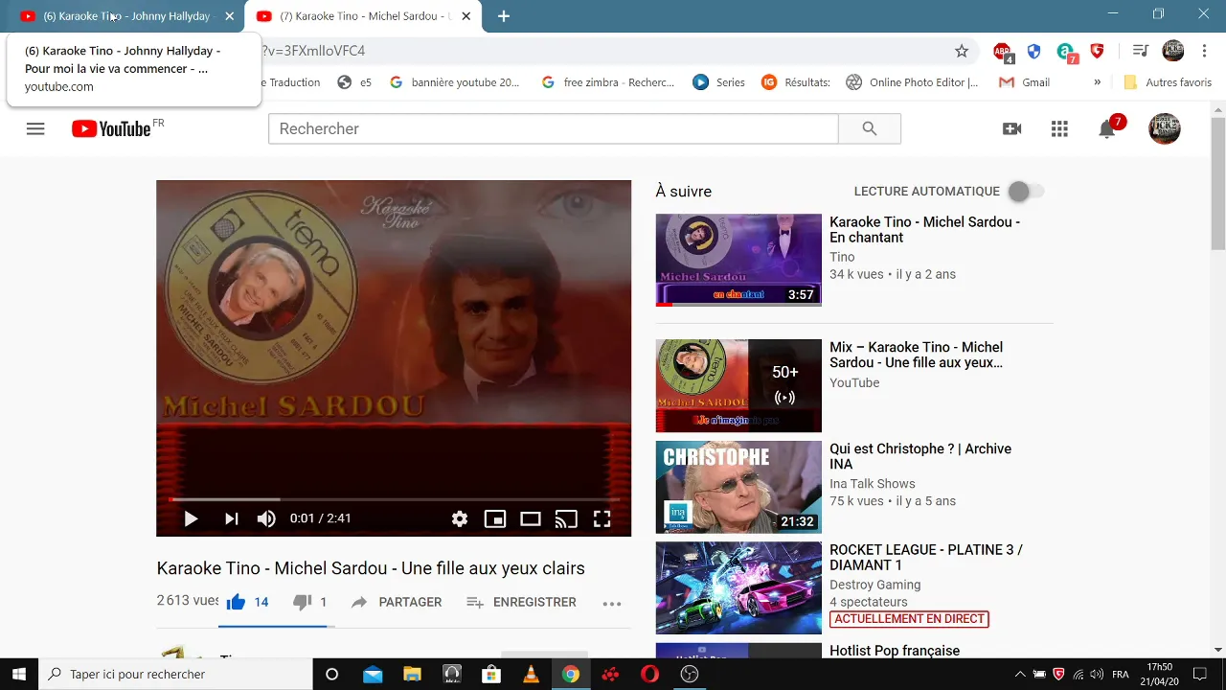Open Mix Karaoke Tino playlist thumbnail
Screen dimensions: 1226x690
[x=738, y=385]
